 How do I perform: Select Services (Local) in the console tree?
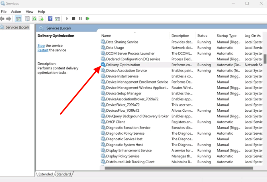(x=17, y=27)
